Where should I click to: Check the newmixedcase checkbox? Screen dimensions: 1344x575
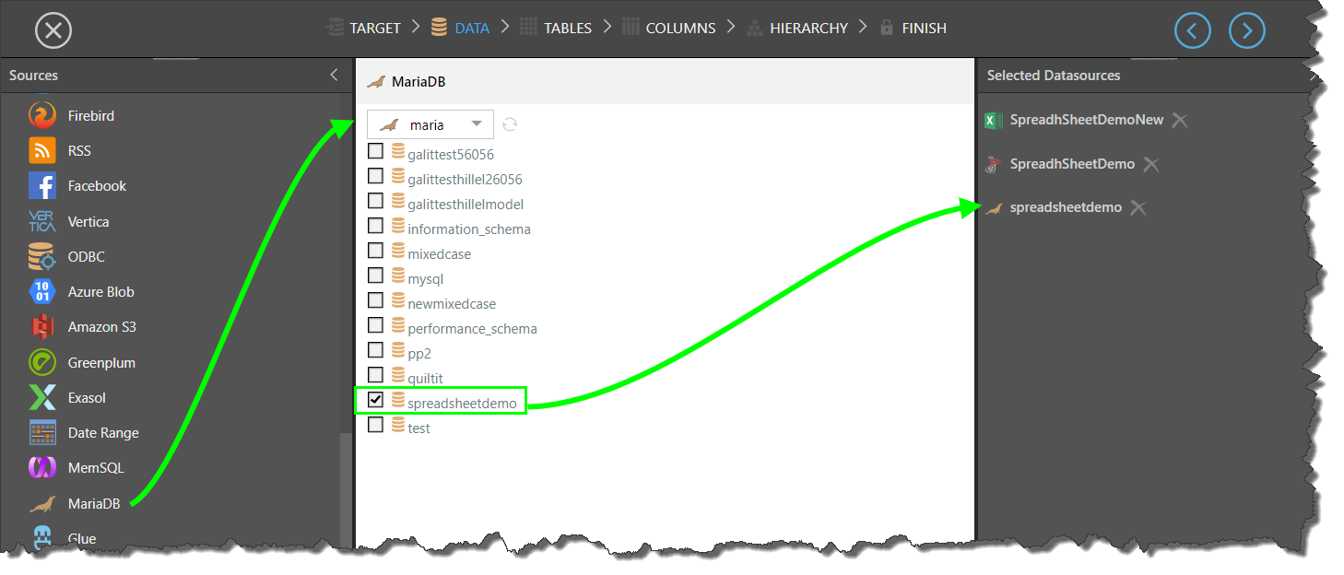(376, 300)
